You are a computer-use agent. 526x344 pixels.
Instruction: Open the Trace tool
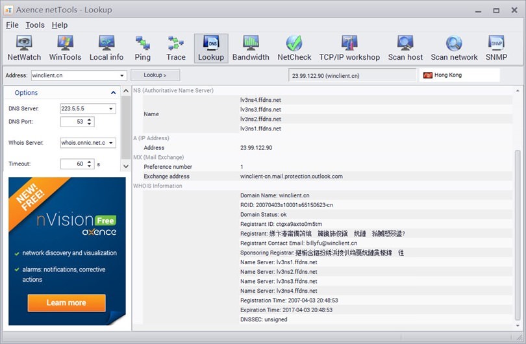[176, 49]
